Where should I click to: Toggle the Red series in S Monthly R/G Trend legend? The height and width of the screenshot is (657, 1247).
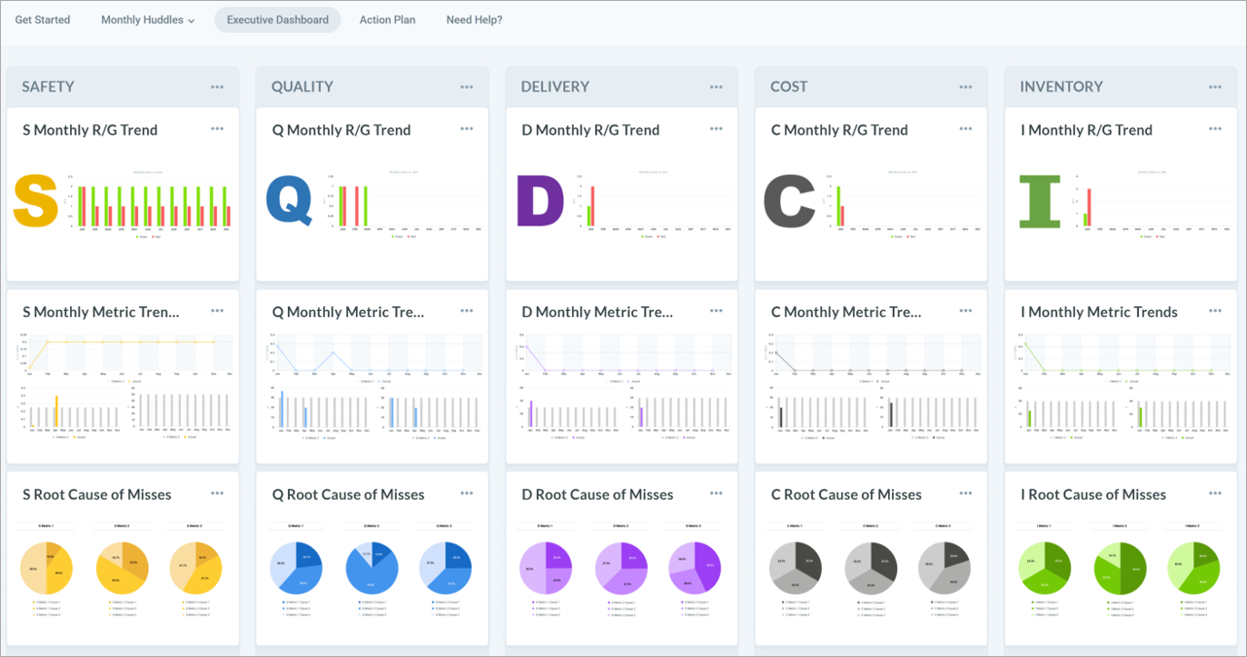(156, 236)
